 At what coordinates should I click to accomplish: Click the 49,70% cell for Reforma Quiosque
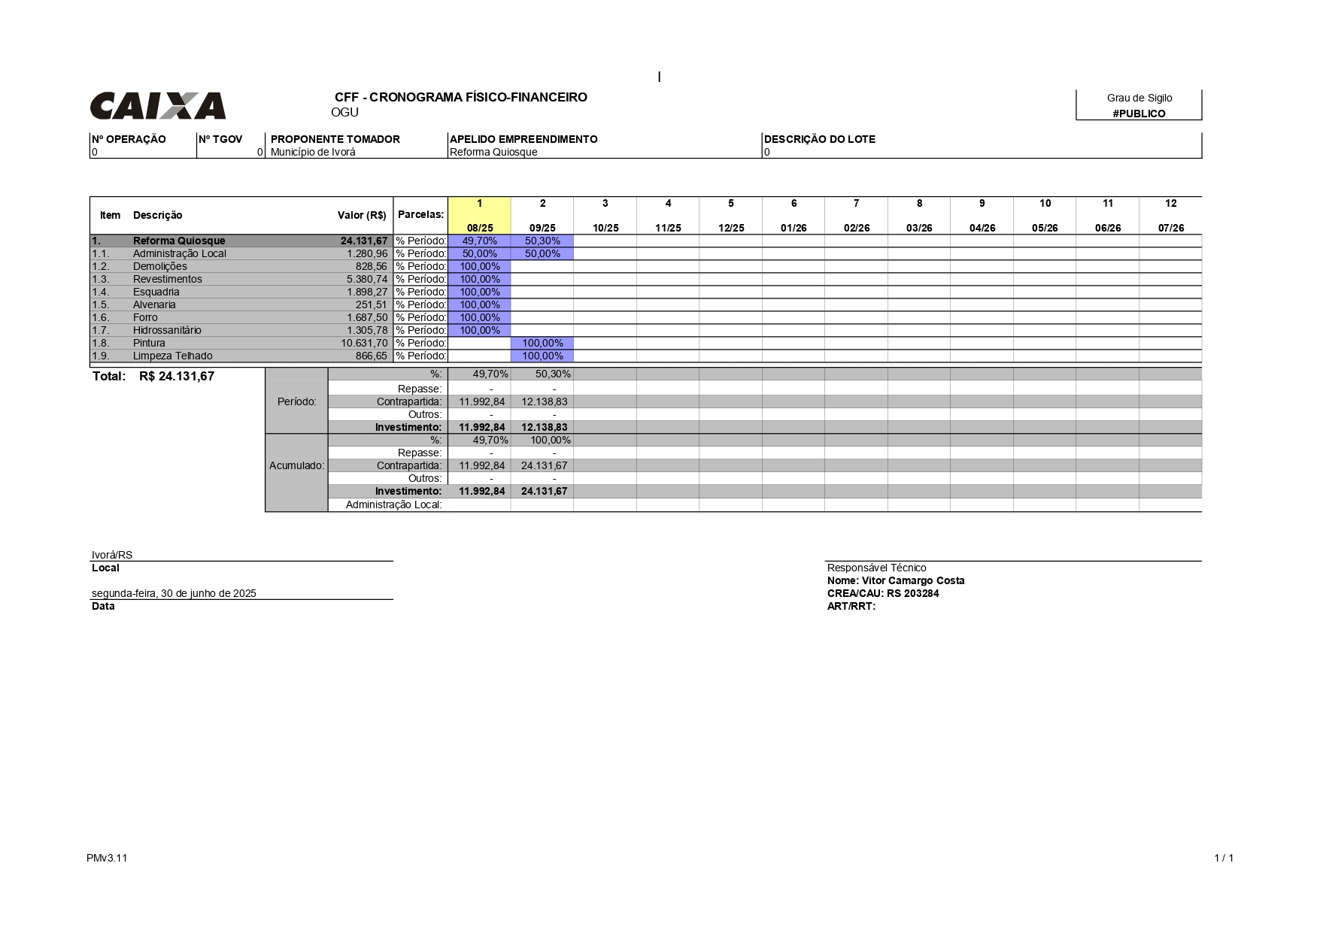480,241
